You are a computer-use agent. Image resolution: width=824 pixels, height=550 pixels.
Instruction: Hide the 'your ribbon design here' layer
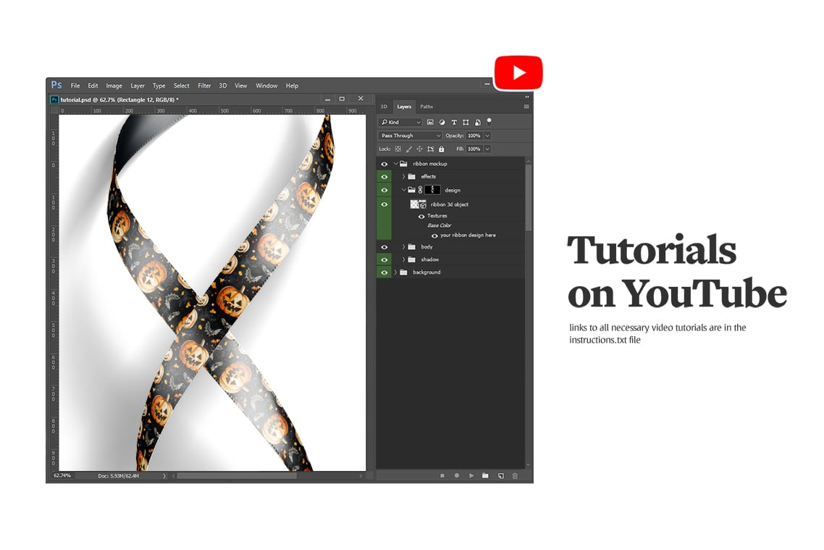(x=434, y=235)
